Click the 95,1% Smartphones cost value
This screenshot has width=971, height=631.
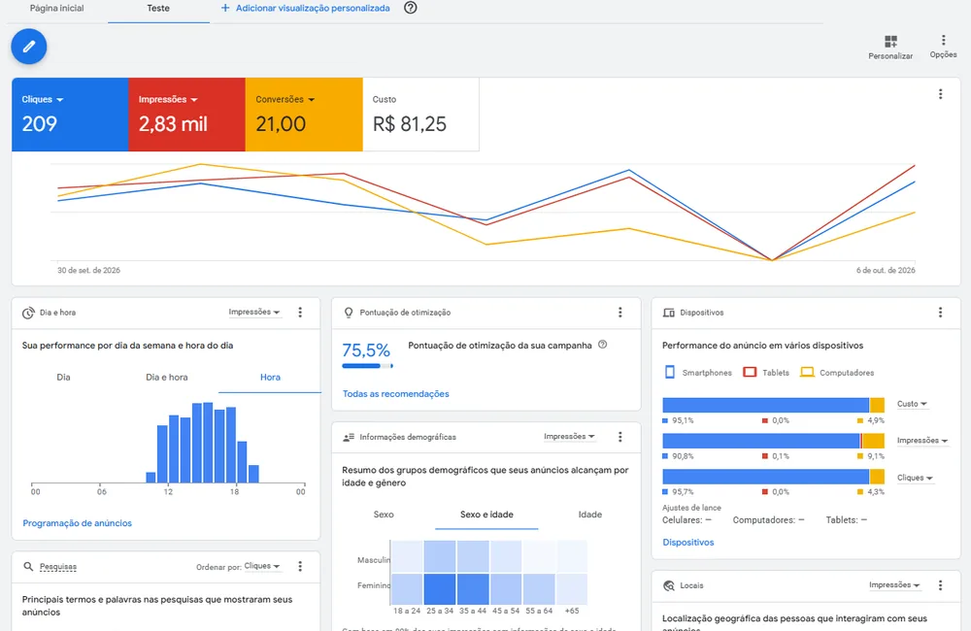pyautogui.click(x=683, y=420)
